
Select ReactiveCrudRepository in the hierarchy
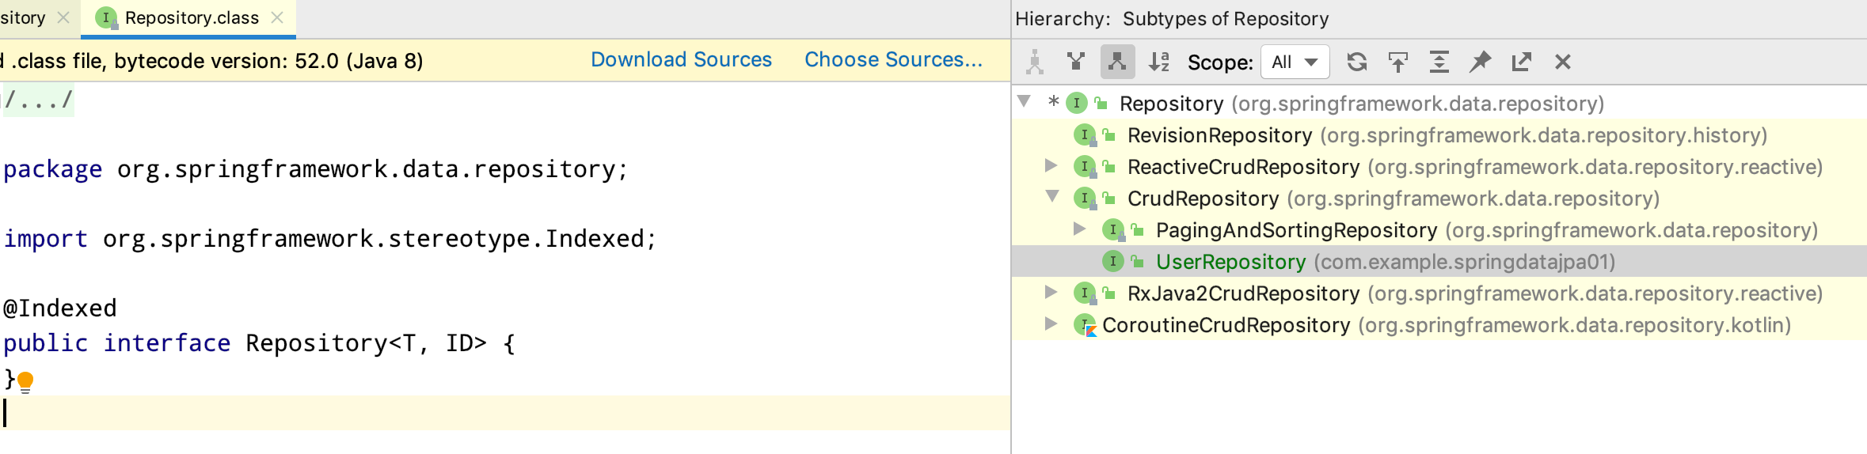1439,167
